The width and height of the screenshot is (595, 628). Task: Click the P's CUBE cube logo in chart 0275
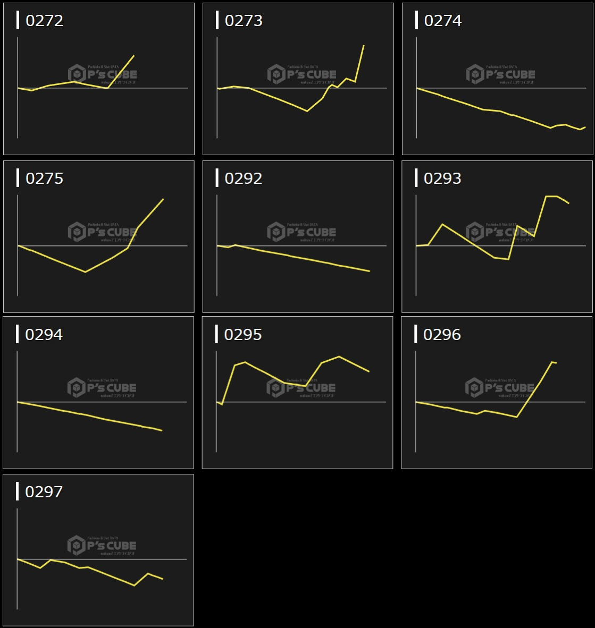click(x=77, y=232)
